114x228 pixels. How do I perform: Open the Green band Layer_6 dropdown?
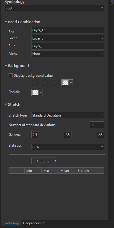(x=68, y=38)
